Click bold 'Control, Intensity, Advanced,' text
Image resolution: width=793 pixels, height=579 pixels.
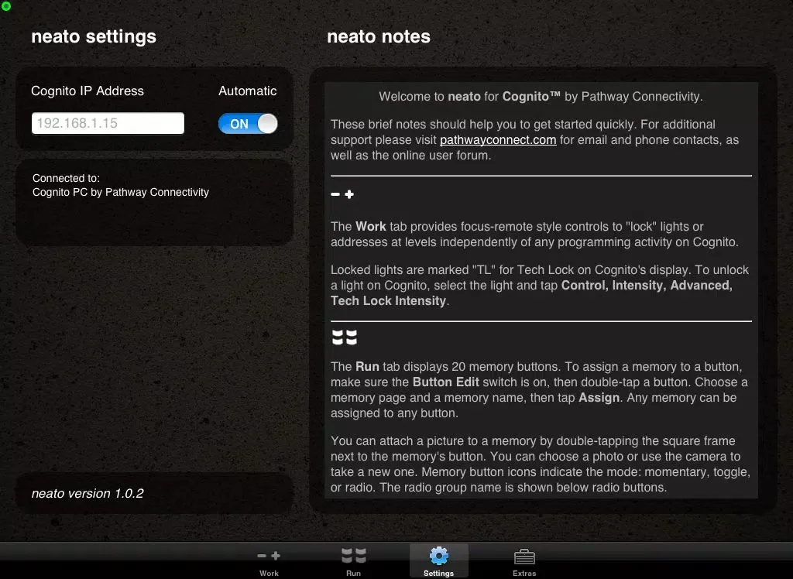(647, 286)
